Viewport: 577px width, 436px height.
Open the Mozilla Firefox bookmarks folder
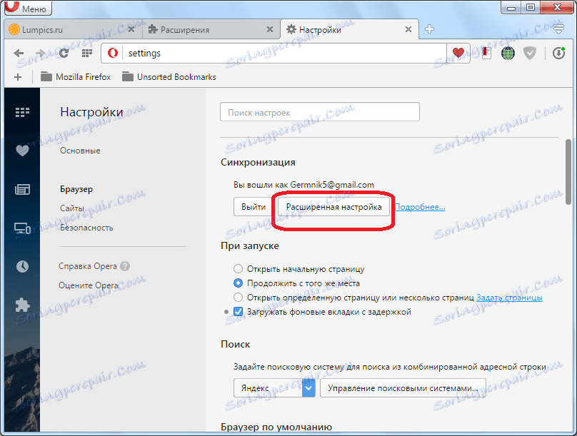tap(76, 77)
